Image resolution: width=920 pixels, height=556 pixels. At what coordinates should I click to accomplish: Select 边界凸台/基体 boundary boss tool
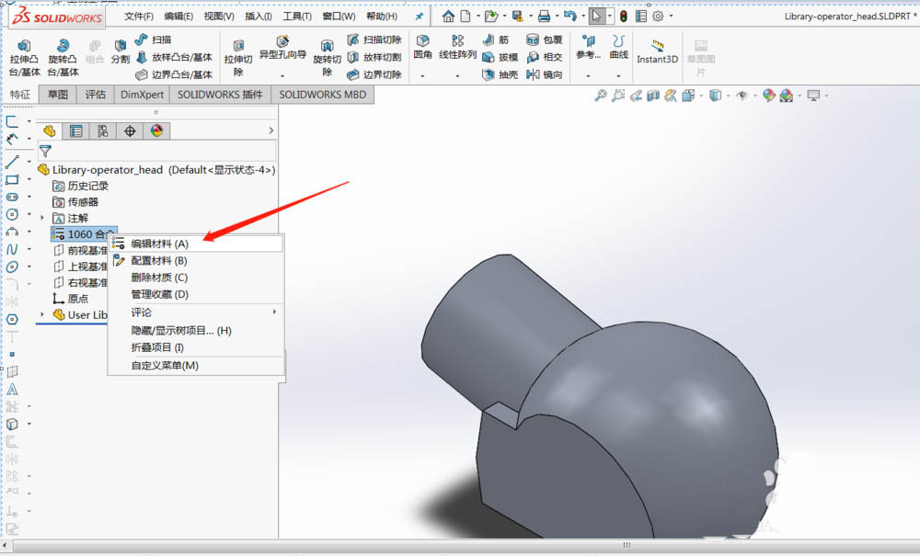tap(174, 74)
